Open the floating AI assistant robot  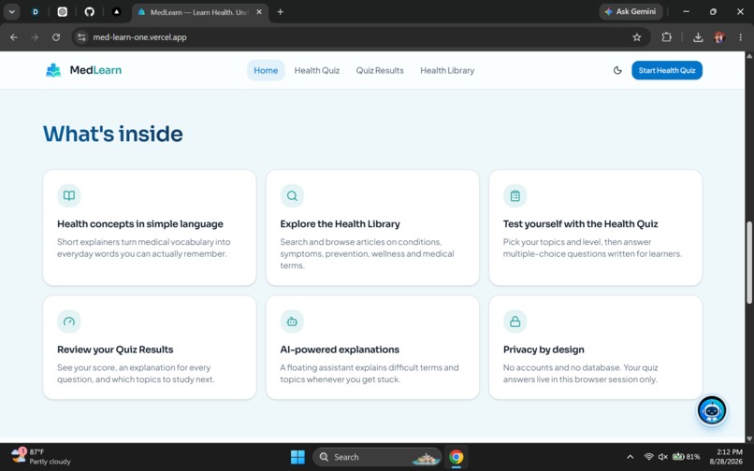point(712,410)
